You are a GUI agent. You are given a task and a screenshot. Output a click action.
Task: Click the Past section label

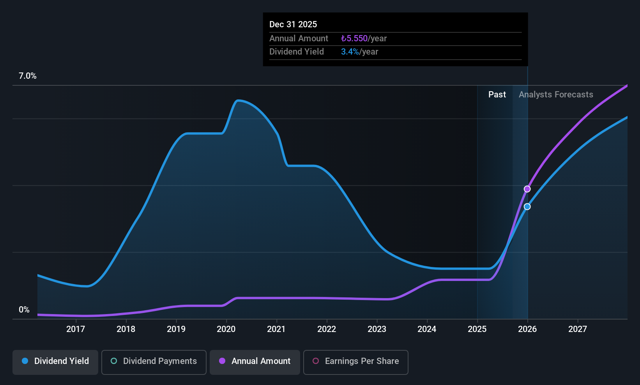pos(497,94)
